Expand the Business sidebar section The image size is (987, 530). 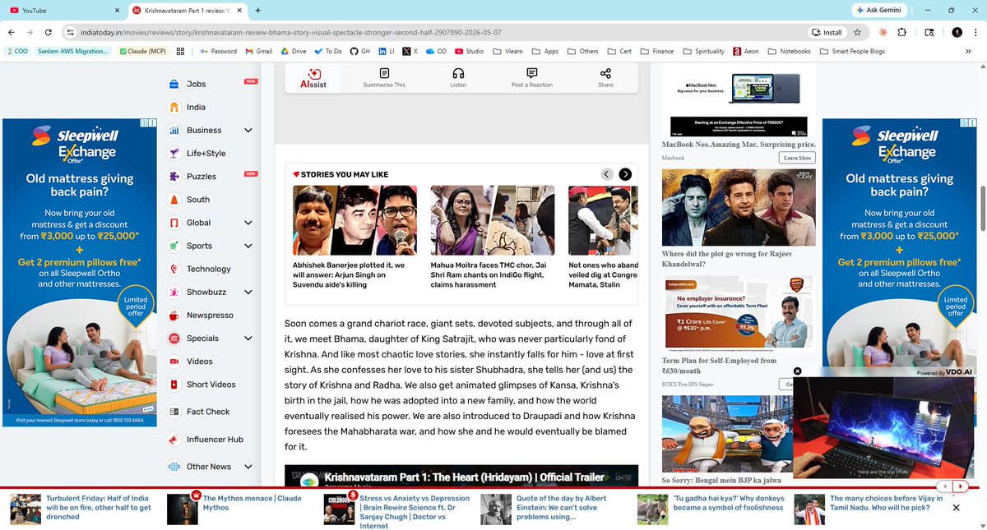pos(248,130)
